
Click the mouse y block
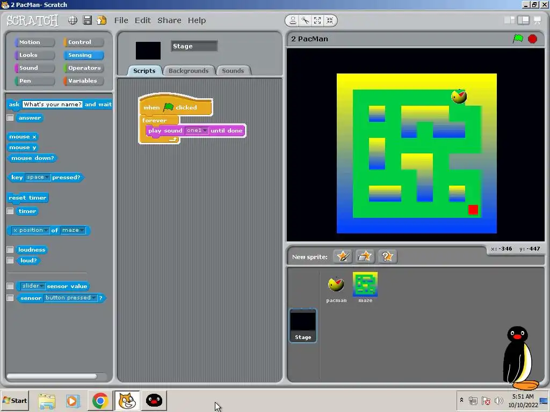tap(23, 148)
